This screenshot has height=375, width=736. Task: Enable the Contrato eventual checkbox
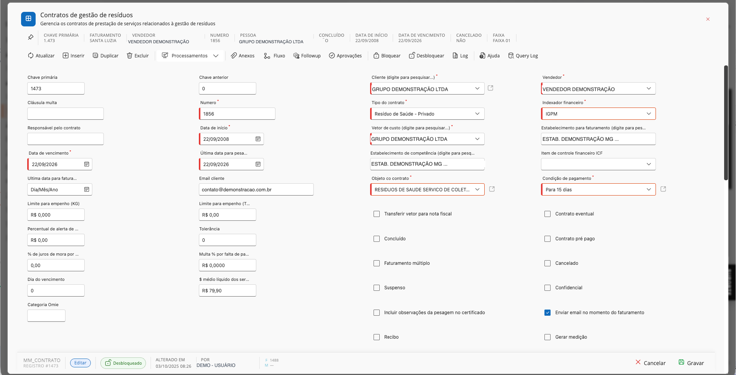(547, 214)
